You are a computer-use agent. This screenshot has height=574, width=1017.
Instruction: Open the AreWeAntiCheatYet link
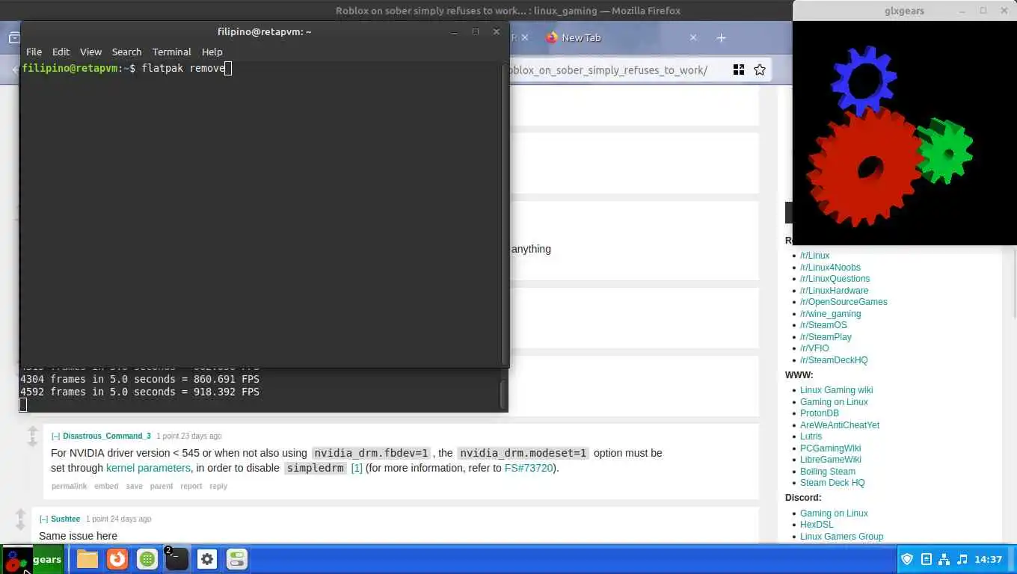(840, 425)
